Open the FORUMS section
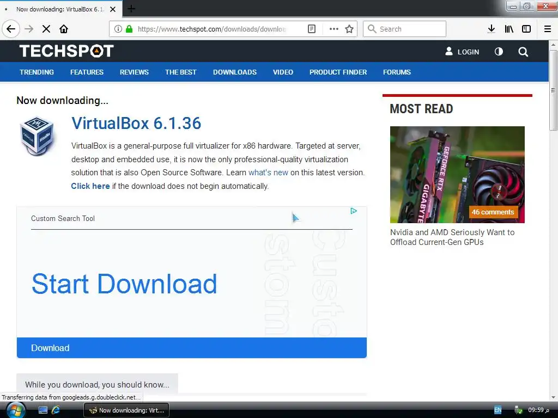 click(x=397, y=72)
